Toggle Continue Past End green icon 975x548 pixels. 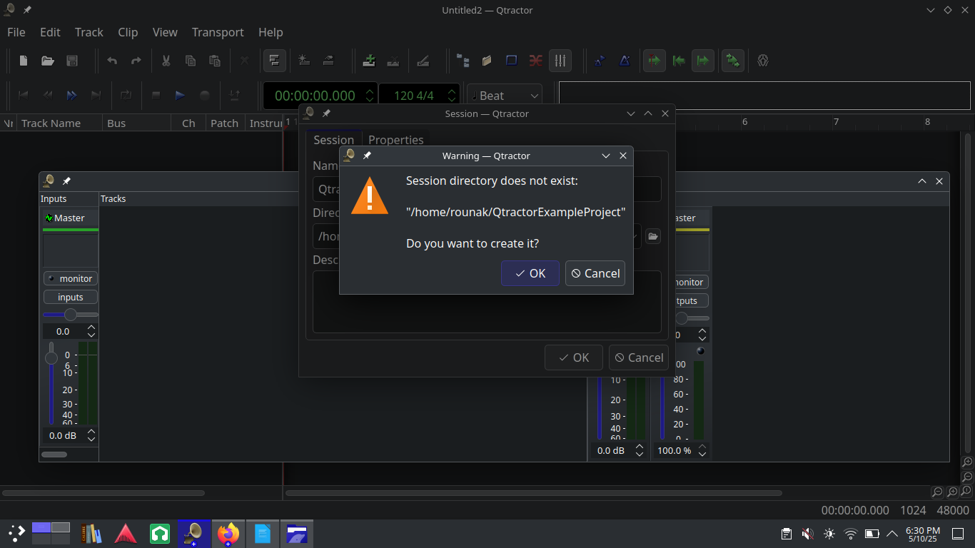click(703, 61)
